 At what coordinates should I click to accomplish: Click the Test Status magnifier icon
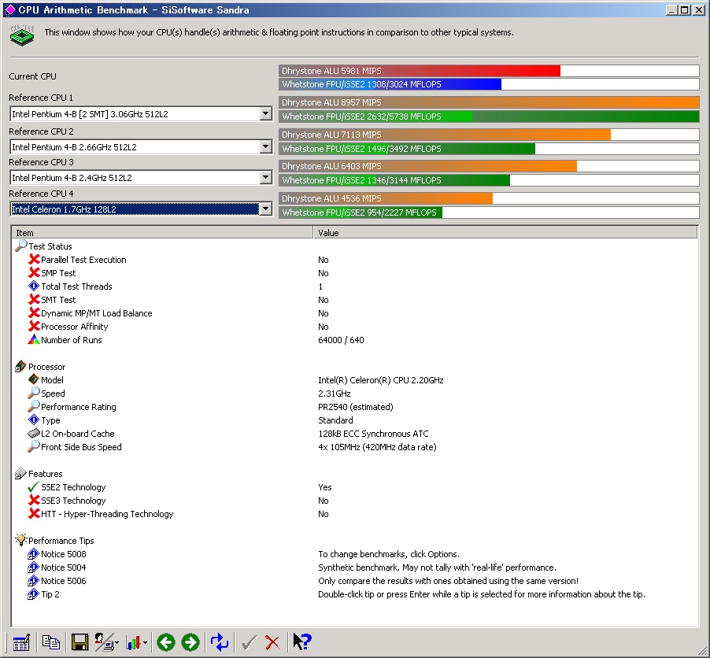point(20,246)
